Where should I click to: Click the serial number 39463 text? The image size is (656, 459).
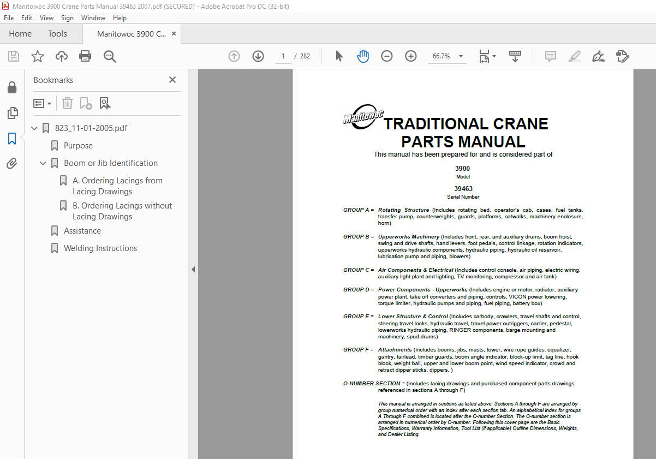click(x=463, y=189)
